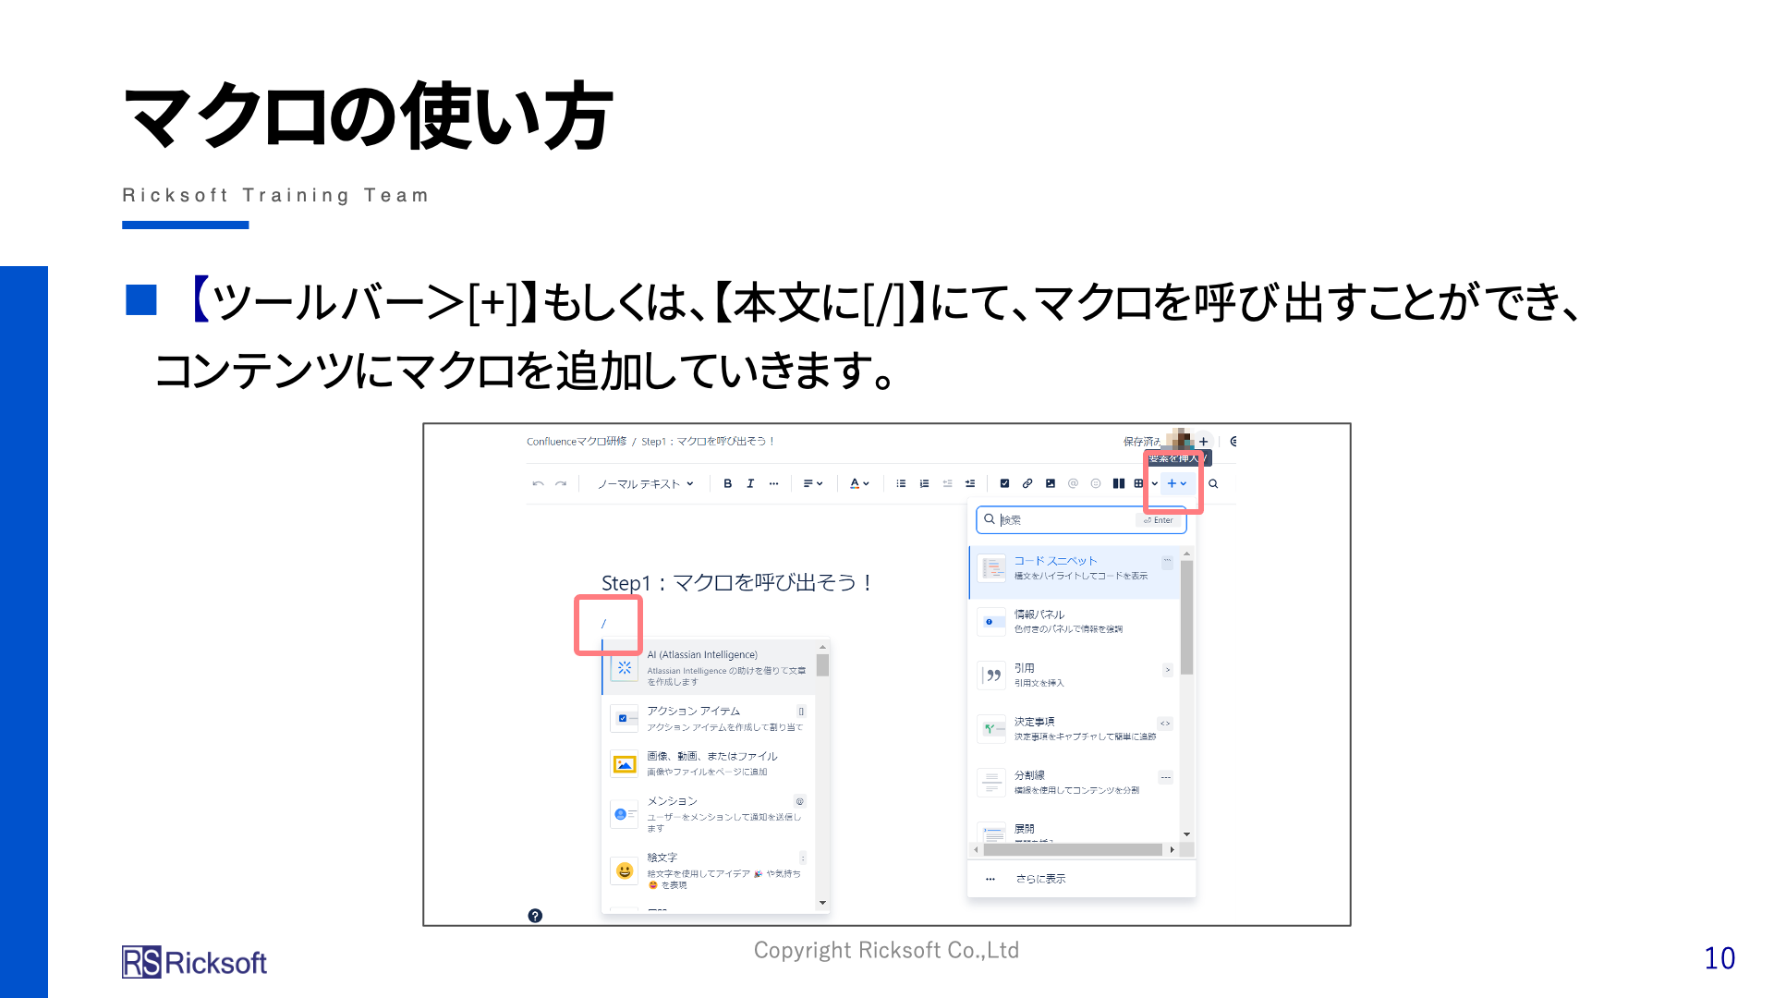Click the find magnifier icon in toolbar
This screenshot has height=998, width=1774.
coord(1213,483)
